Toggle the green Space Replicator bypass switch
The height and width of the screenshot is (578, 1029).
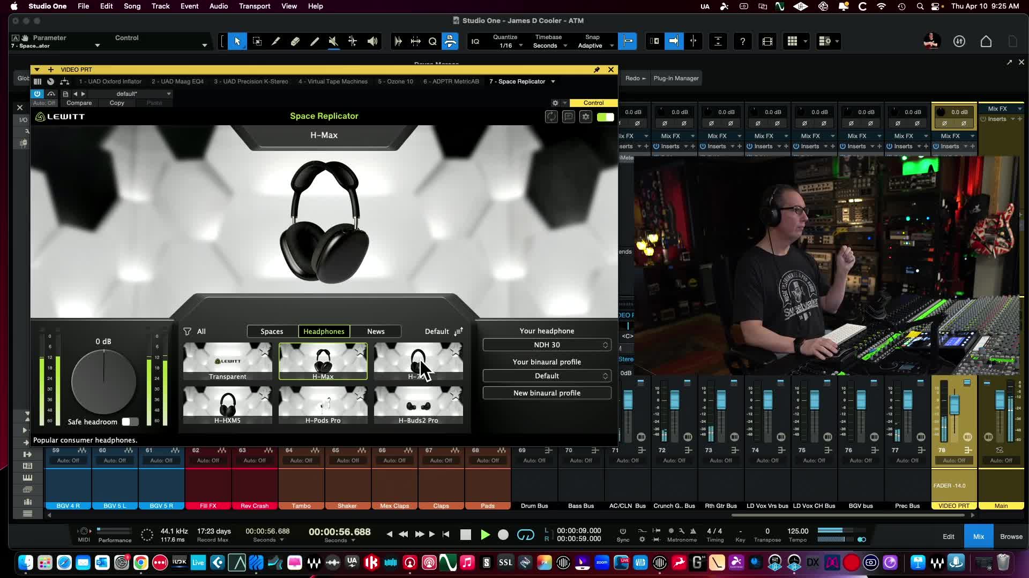[606, 117]
